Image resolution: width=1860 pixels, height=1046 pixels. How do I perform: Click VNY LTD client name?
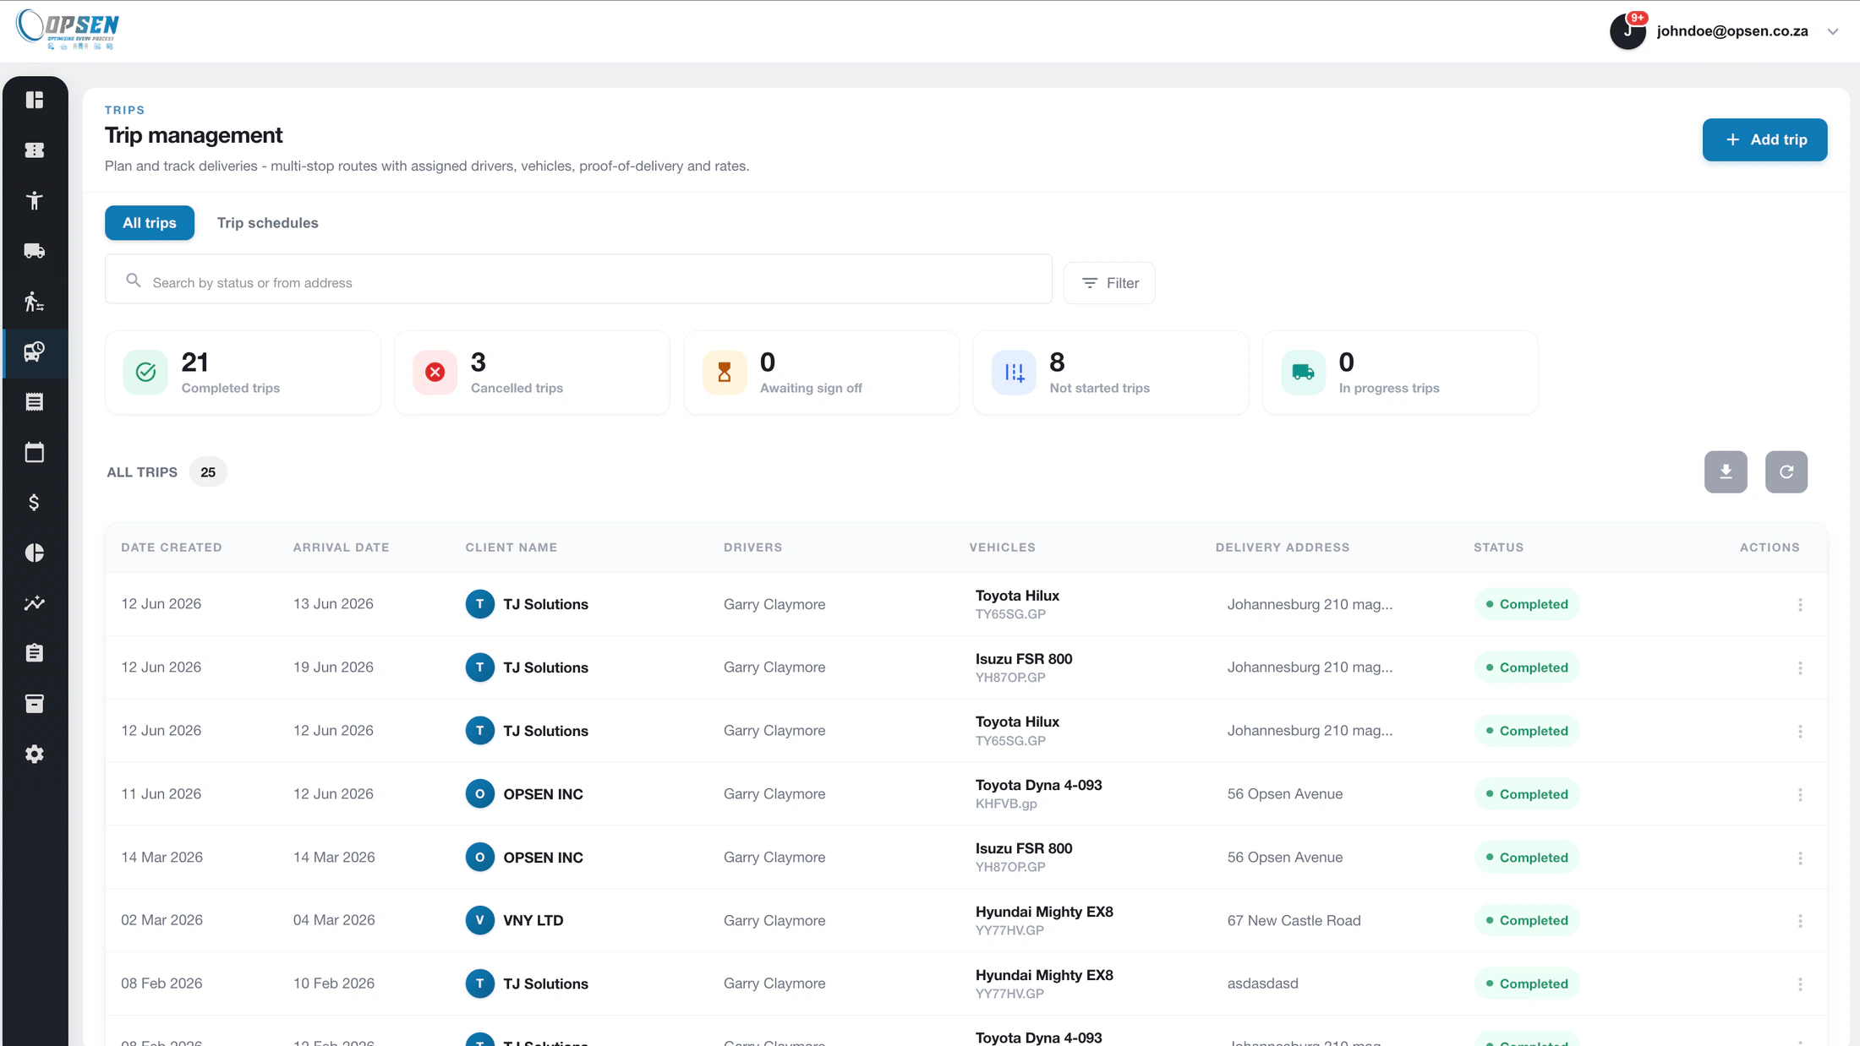point(533,920)
